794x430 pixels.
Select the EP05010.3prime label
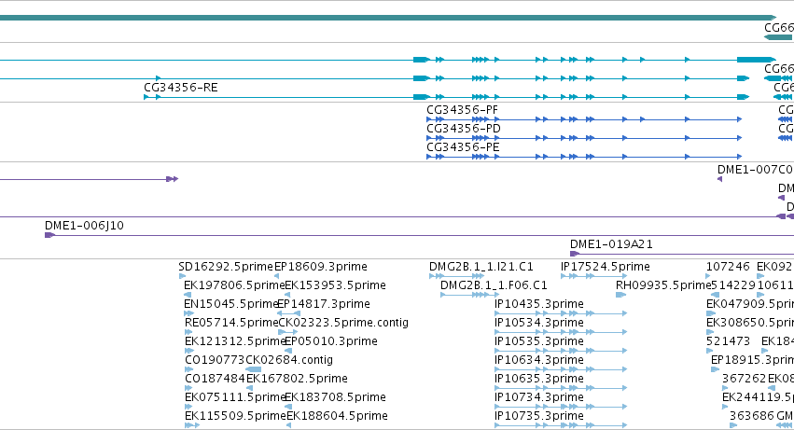330,342
